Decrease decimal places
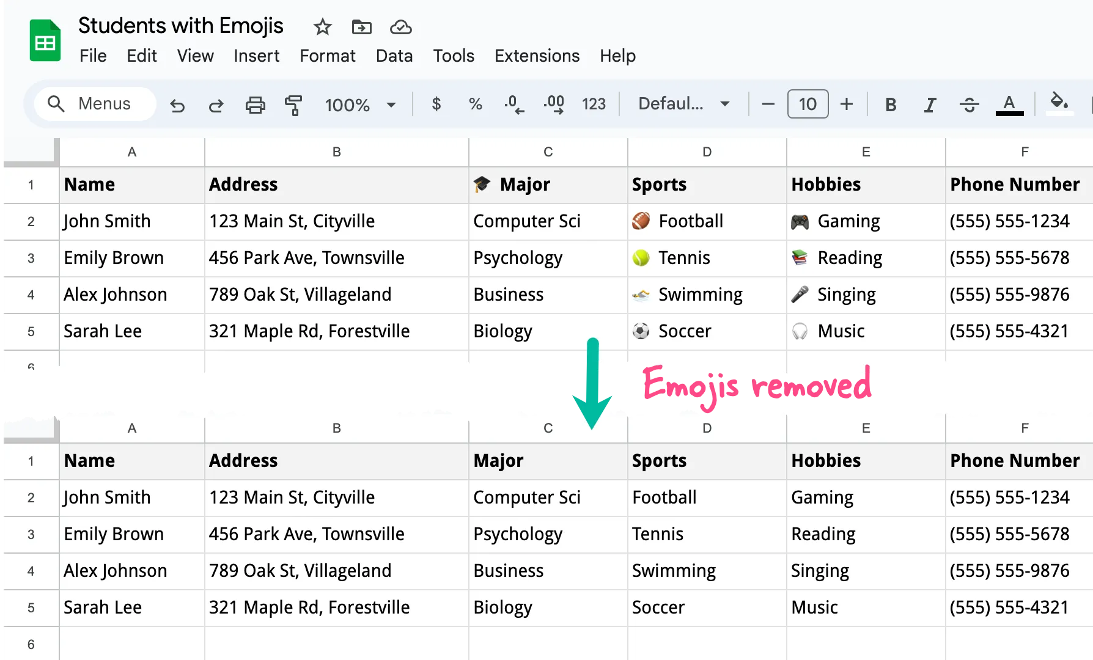The width and height of the screenshot is (1093, 660). point(515,104)
